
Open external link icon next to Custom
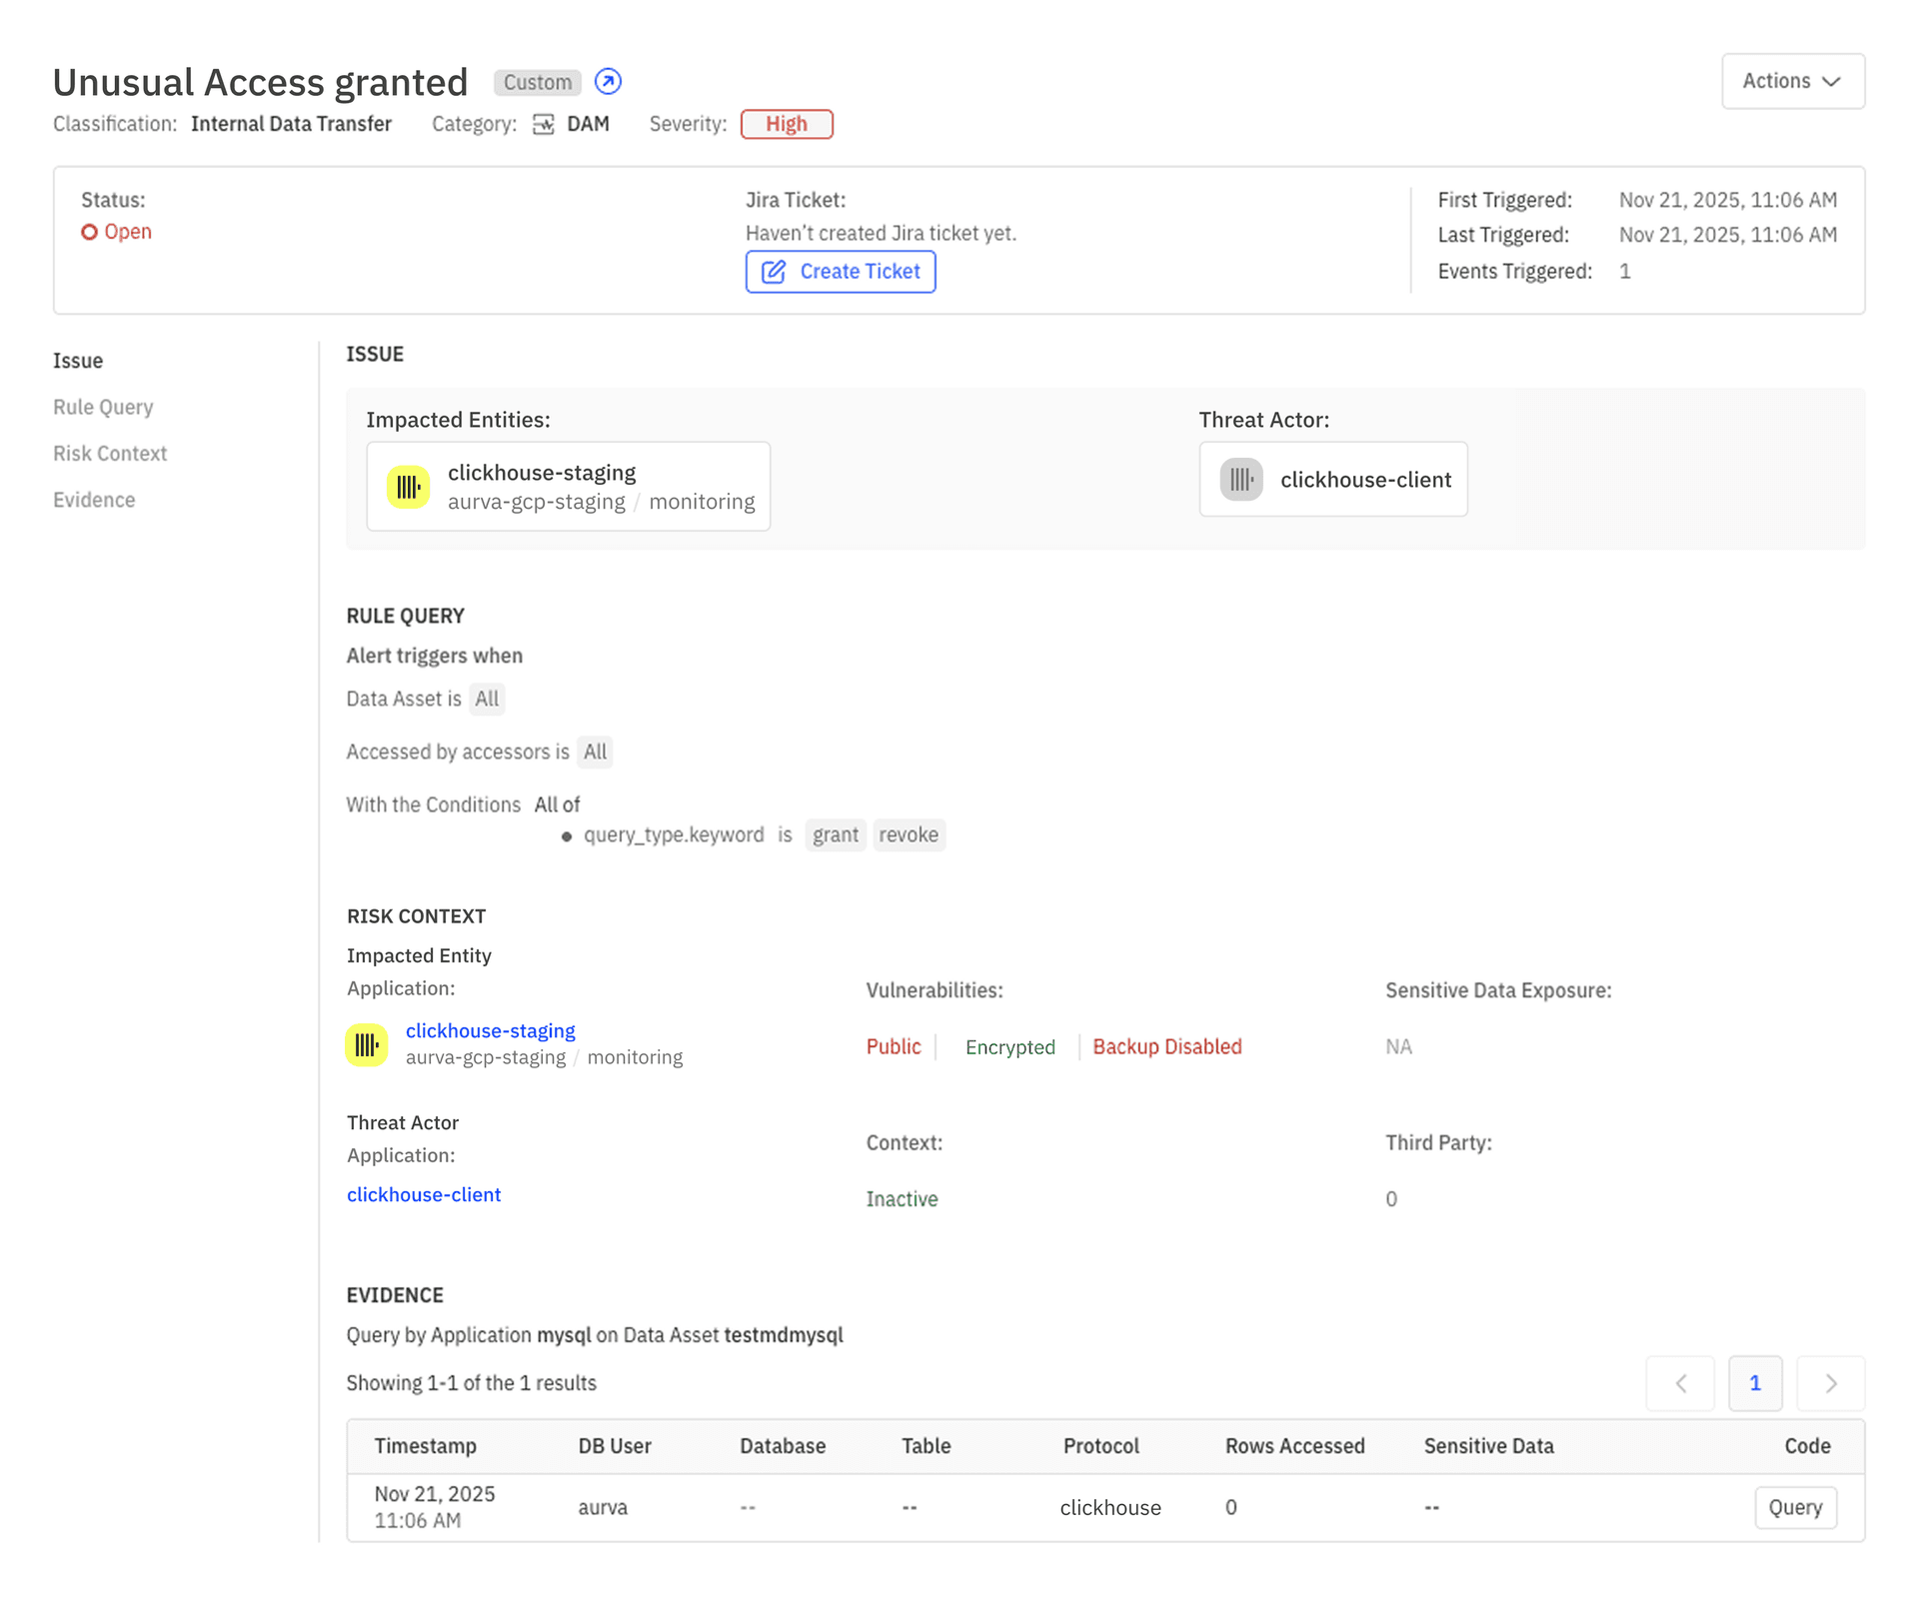[x=608, y=82]
